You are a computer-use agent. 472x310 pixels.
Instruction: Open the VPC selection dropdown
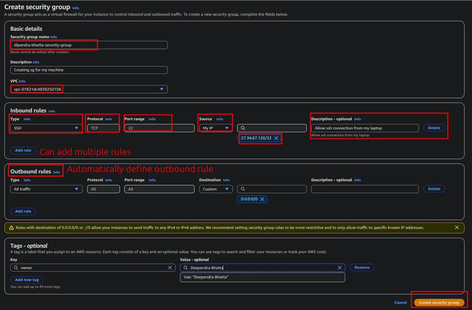pyautogui.click(x=89, y=89)
